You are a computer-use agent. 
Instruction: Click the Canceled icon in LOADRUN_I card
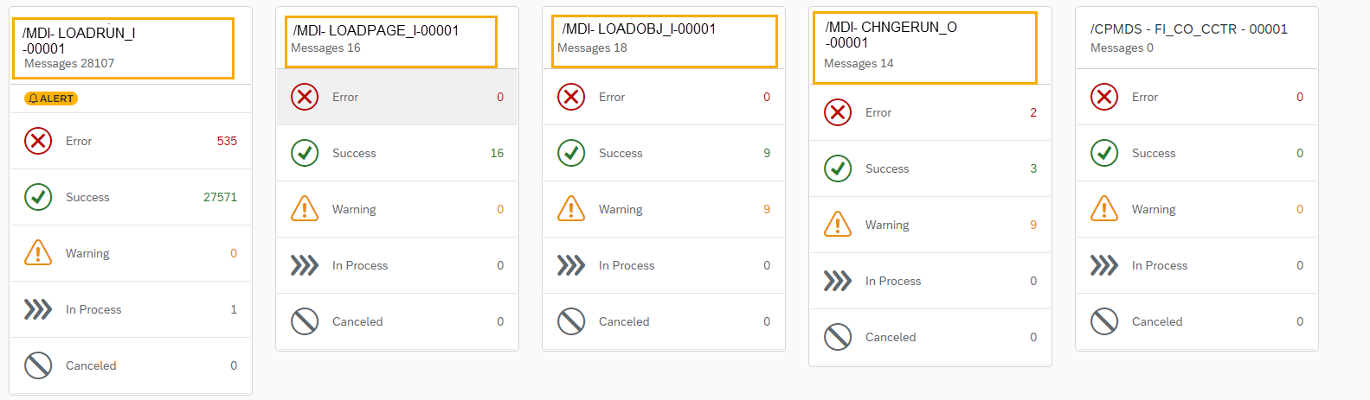click(x=38, y=365)
